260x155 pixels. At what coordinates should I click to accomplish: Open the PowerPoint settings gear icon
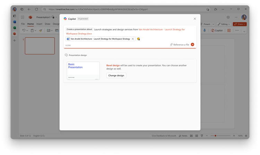coord(228,17)
